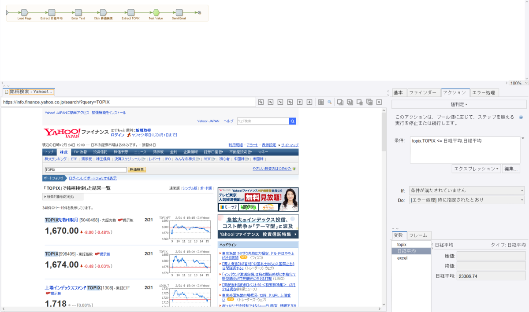Click the 終値 value field
The image size is (529, 312).
pos(491,266)
